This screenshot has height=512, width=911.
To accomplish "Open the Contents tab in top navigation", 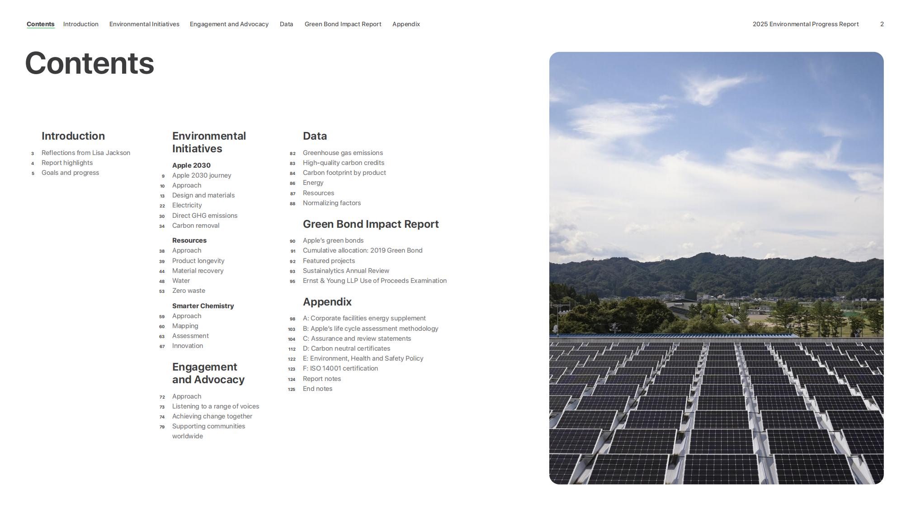I will point(41,24).
